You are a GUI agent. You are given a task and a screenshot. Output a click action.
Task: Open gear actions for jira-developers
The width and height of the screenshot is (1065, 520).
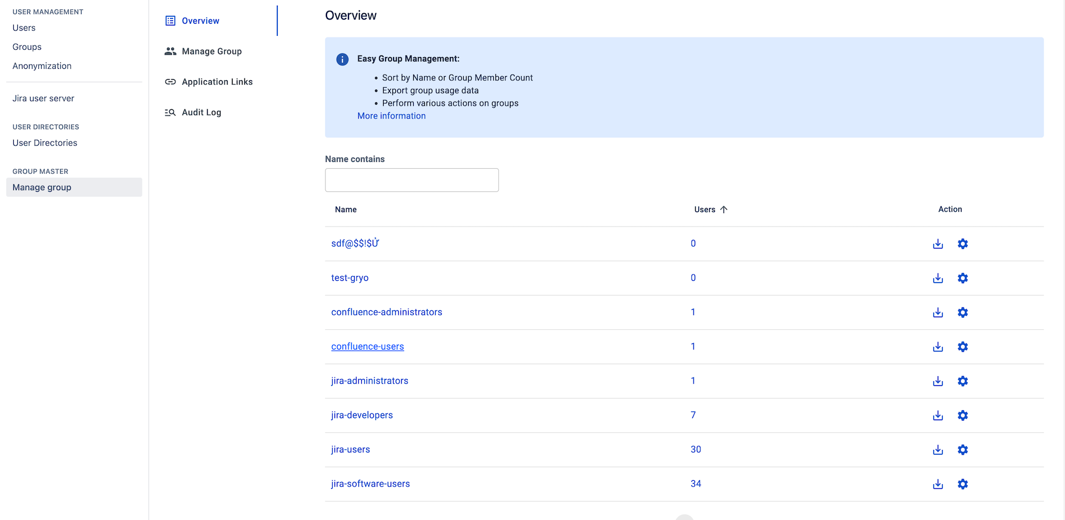click(963, 415)
